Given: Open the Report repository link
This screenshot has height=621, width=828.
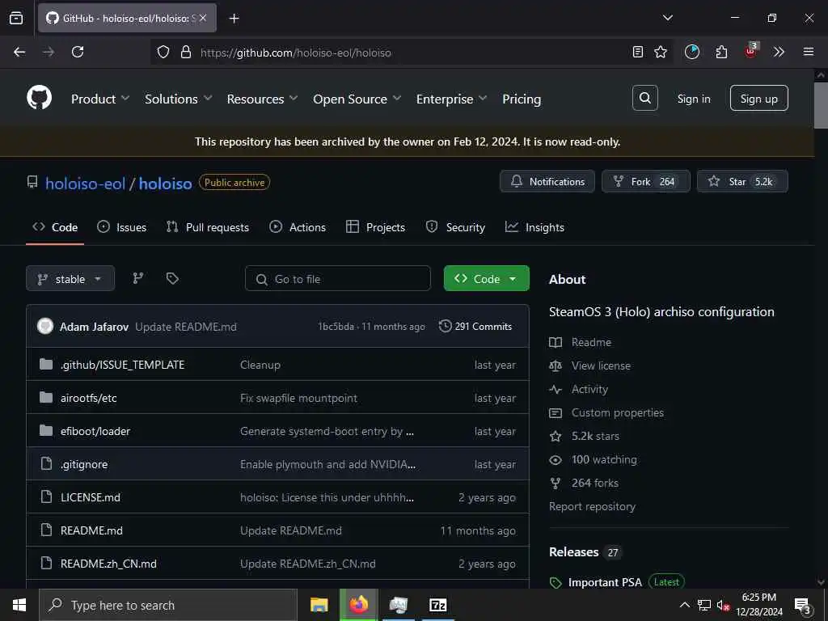Looking at the screenshot, I should click(592, 506).
